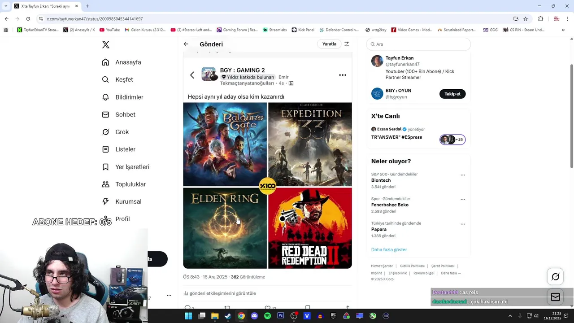Screen dimensions: 574x323
Task: Expand the Daha fazla footer menu
Action: coord(451,273)
